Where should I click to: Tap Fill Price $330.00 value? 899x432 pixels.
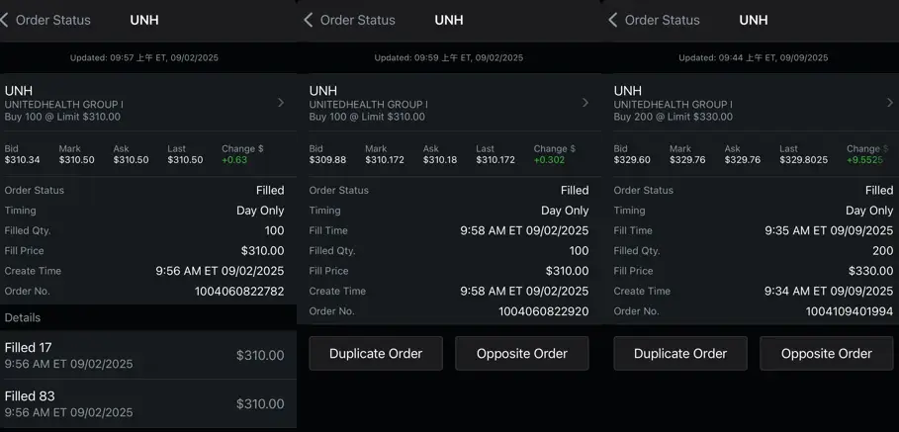(870, 271)
